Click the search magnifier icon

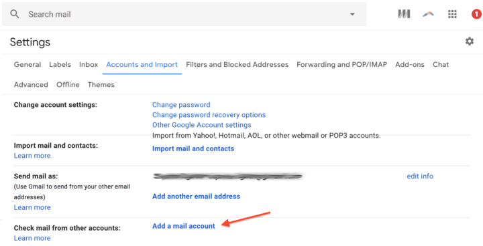pos(15,14)
